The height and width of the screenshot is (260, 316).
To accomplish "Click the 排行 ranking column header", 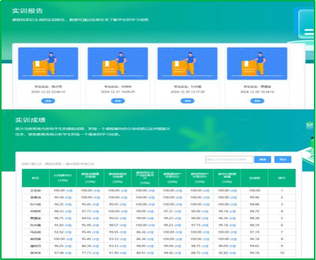I will (282, 178).
